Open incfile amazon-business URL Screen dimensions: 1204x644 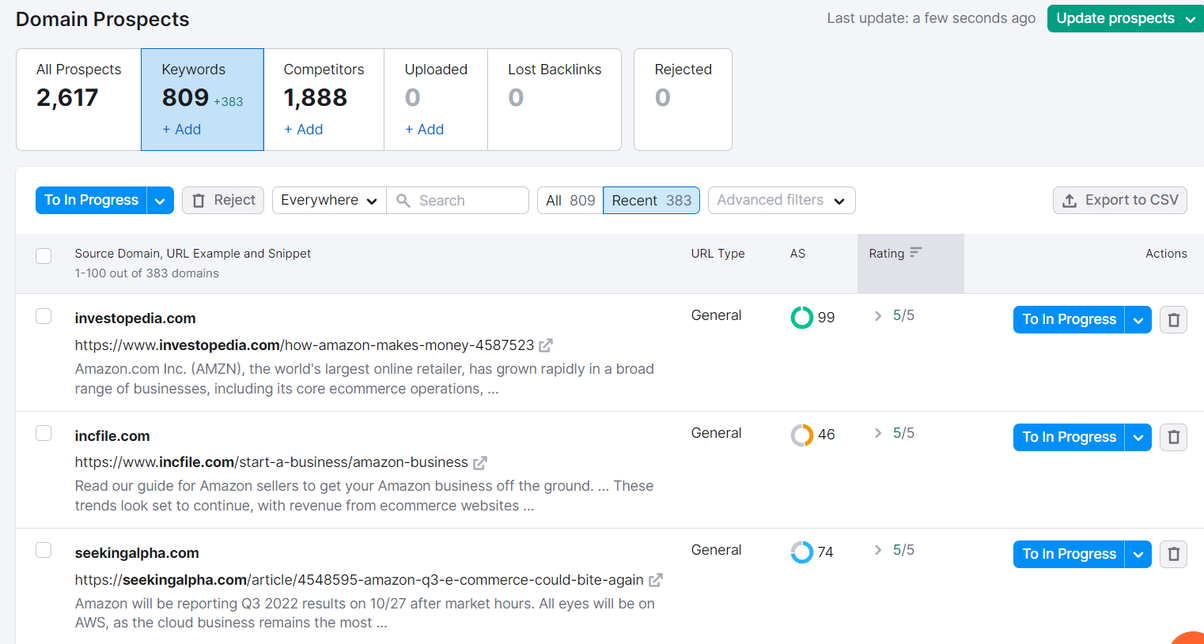pyautogui.click(x=271, y=462)
